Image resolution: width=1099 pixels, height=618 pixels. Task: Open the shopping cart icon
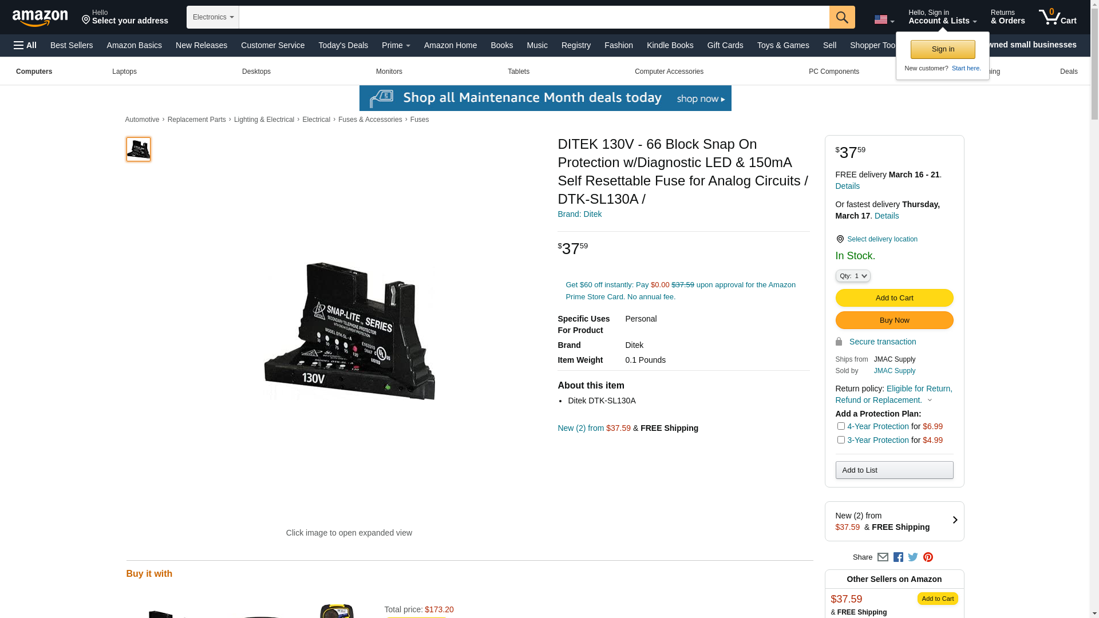(x=1057, y=17)
